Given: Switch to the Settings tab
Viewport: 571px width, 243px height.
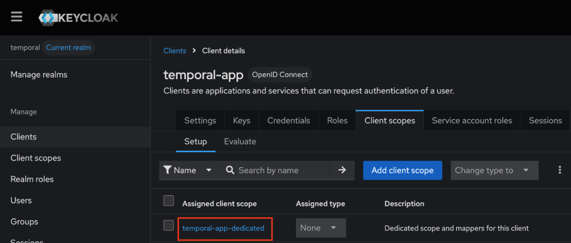Looking at the screenshot, I should click(x=200, y=120).
